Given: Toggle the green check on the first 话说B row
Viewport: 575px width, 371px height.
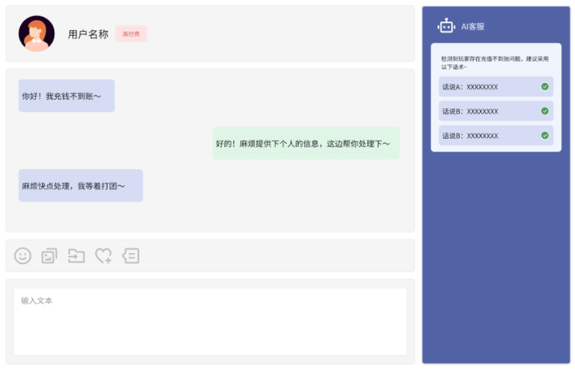Looking at the screenshot, I should (545, 111).
